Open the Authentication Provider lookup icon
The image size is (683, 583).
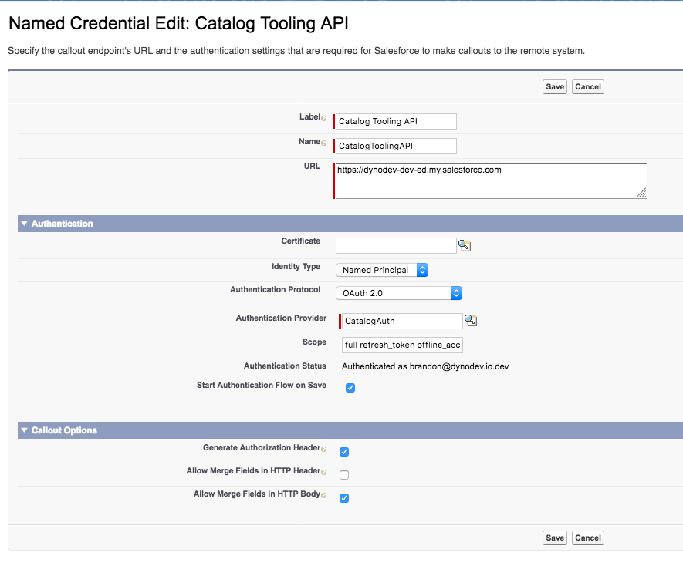(471, 321)
